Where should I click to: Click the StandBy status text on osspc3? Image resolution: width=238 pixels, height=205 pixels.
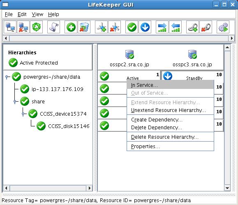pyautogui.click(x=194, y=78)
